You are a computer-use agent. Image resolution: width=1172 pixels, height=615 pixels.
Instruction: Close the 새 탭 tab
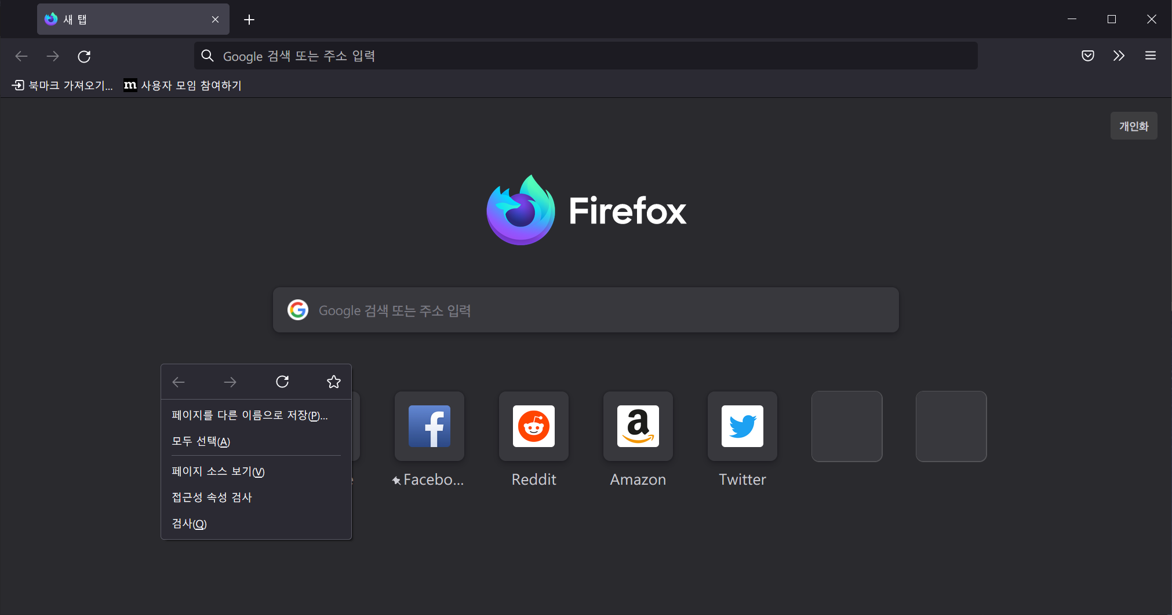215,20
